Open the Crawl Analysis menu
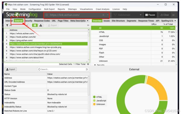The width and height of the screenshot is (181, 114). pyautogui.click(x=102, y=9)
